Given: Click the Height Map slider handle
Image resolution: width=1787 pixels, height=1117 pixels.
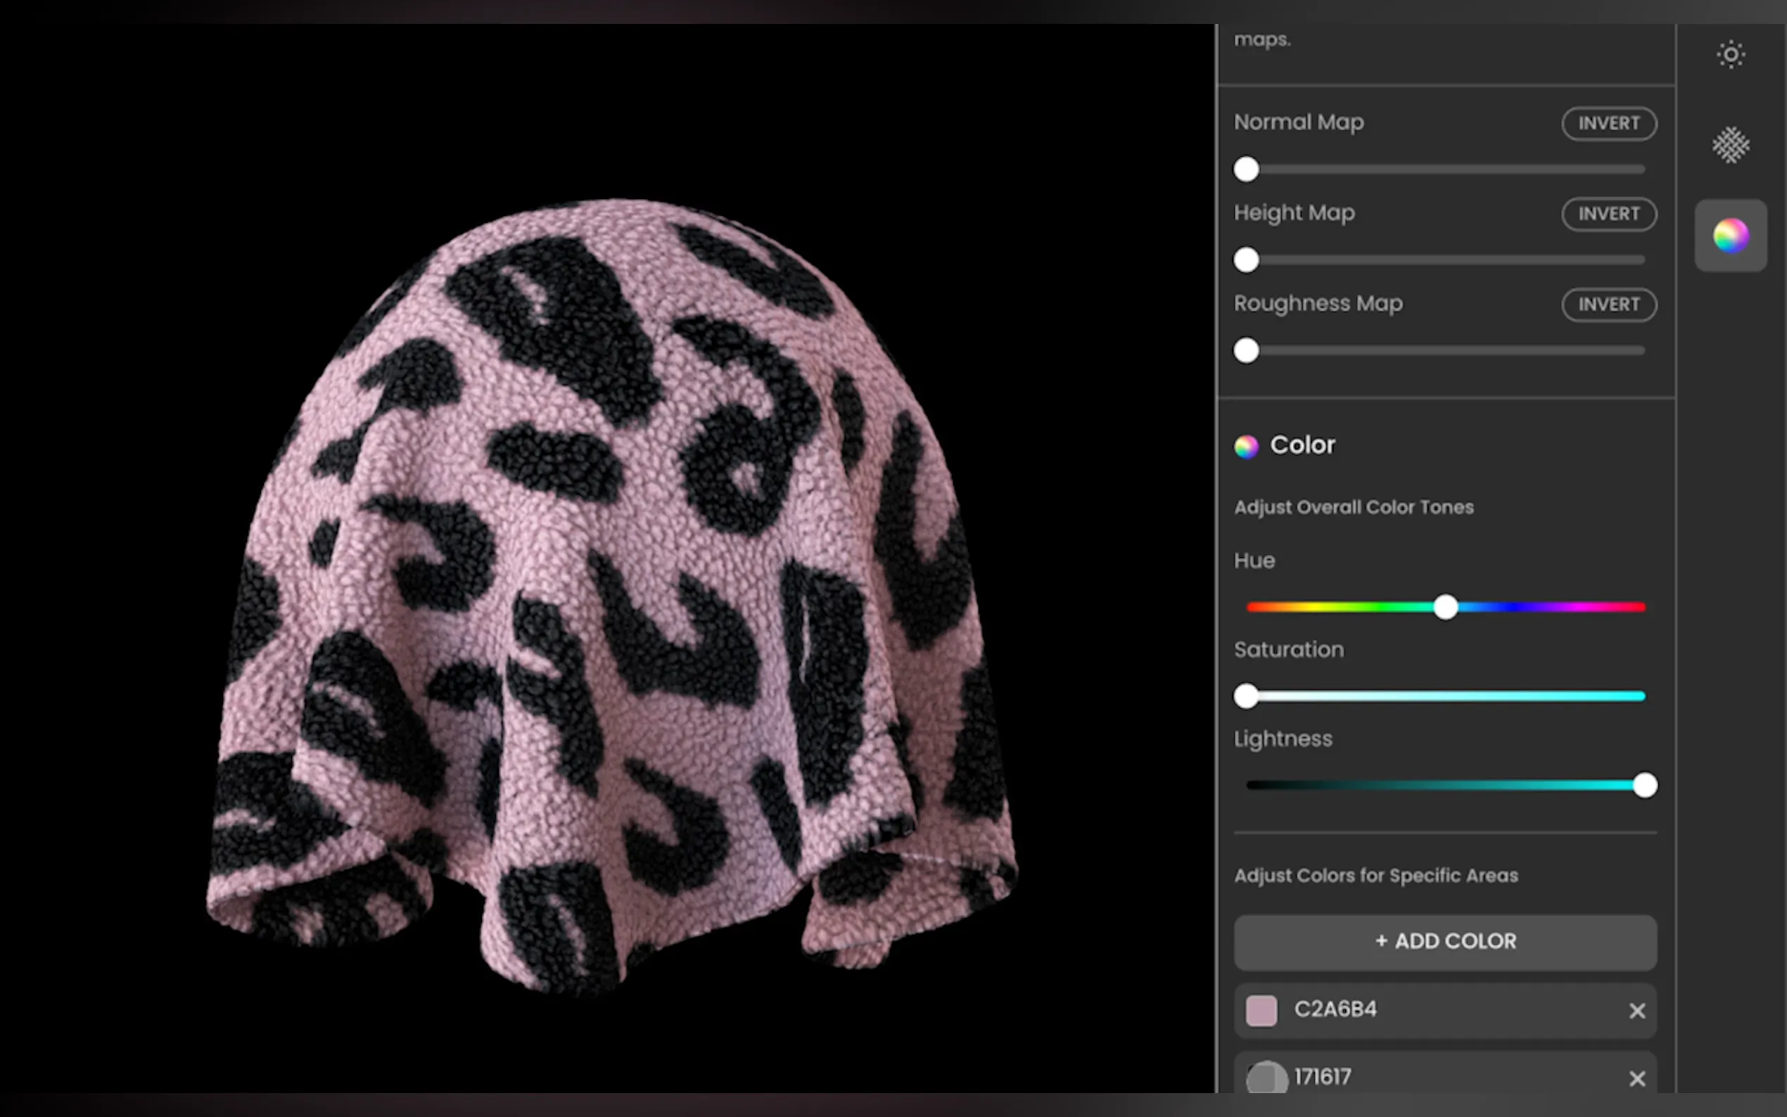Looking at the screenshot, I should pos(1246,260).
